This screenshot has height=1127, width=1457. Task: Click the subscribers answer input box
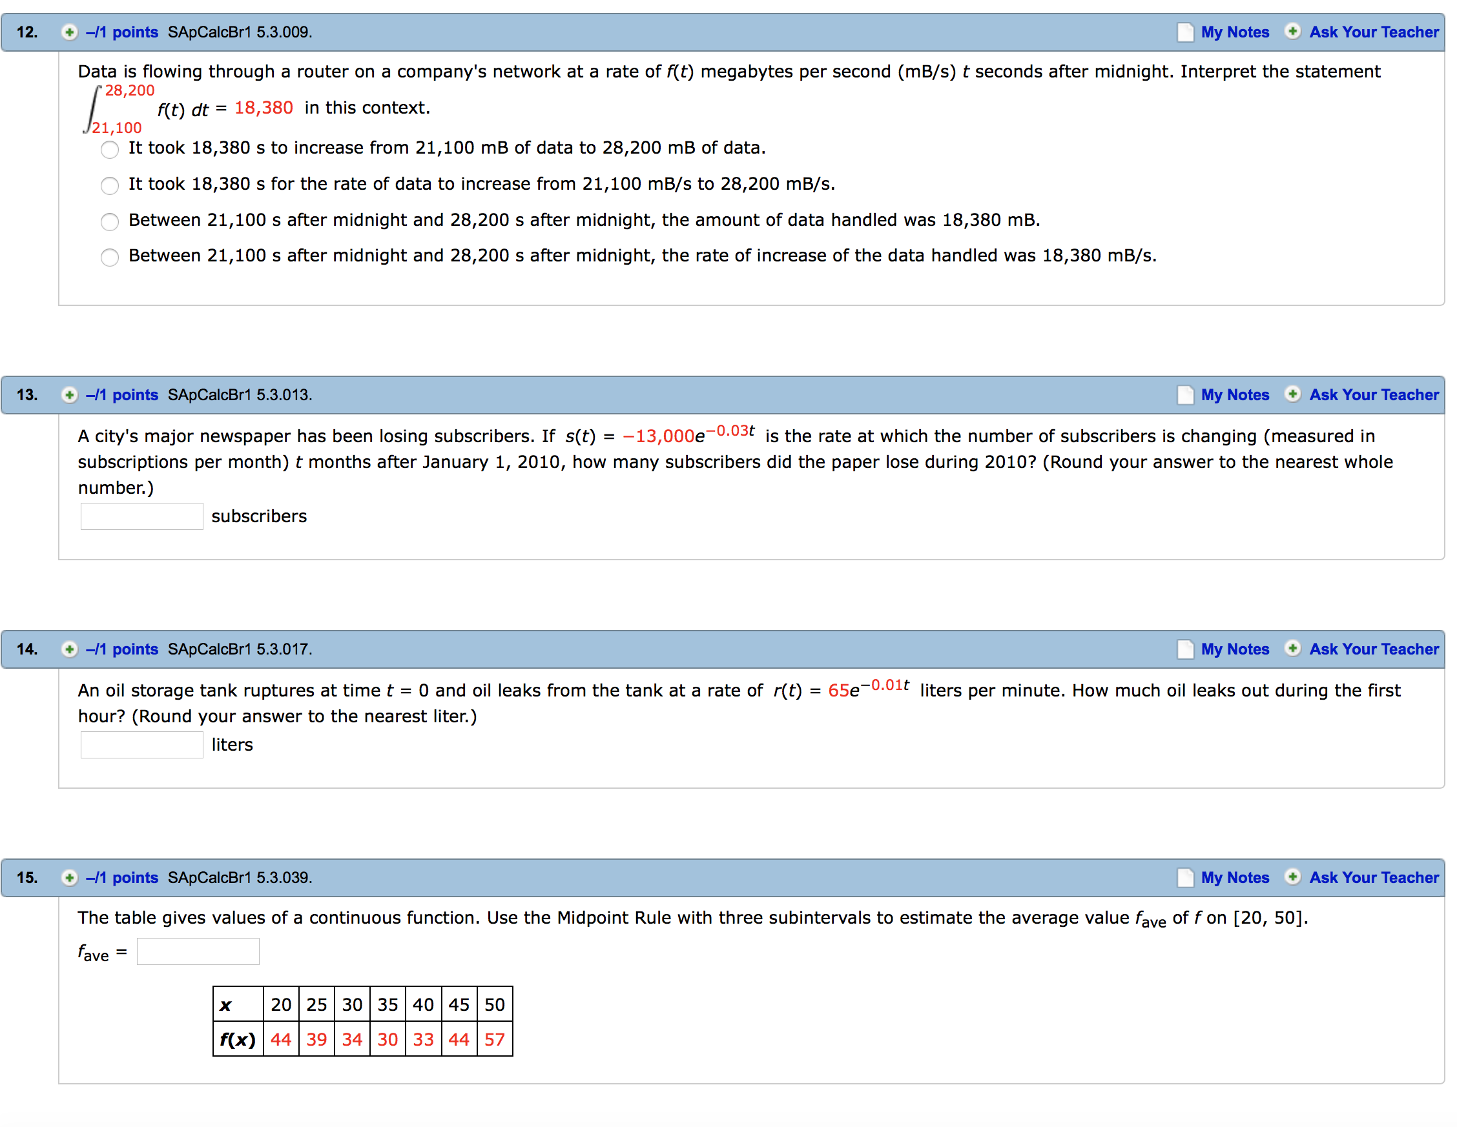[x=141, y=516]
